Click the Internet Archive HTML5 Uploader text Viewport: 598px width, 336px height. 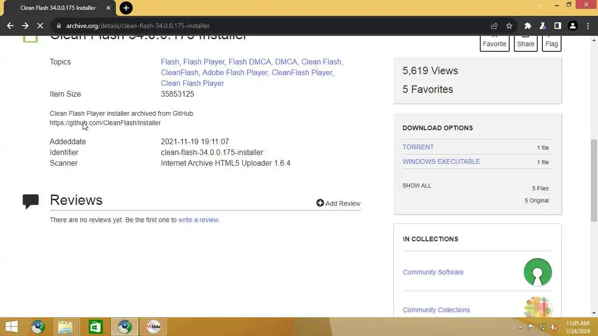point(226,163)
